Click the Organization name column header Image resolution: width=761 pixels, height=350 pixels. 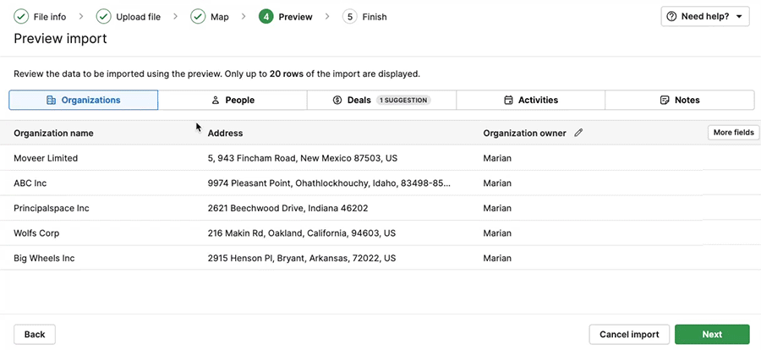(x=53, y=133)
